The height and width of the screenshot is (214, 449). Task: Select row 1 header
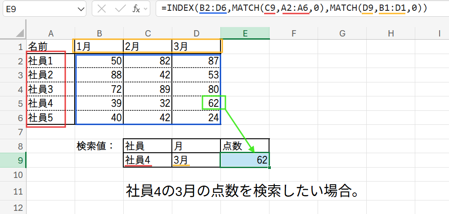13,46
